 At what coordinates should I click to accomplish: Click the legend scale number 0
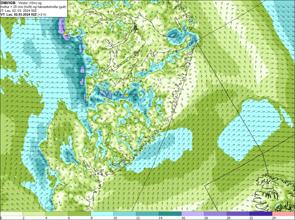1,218
